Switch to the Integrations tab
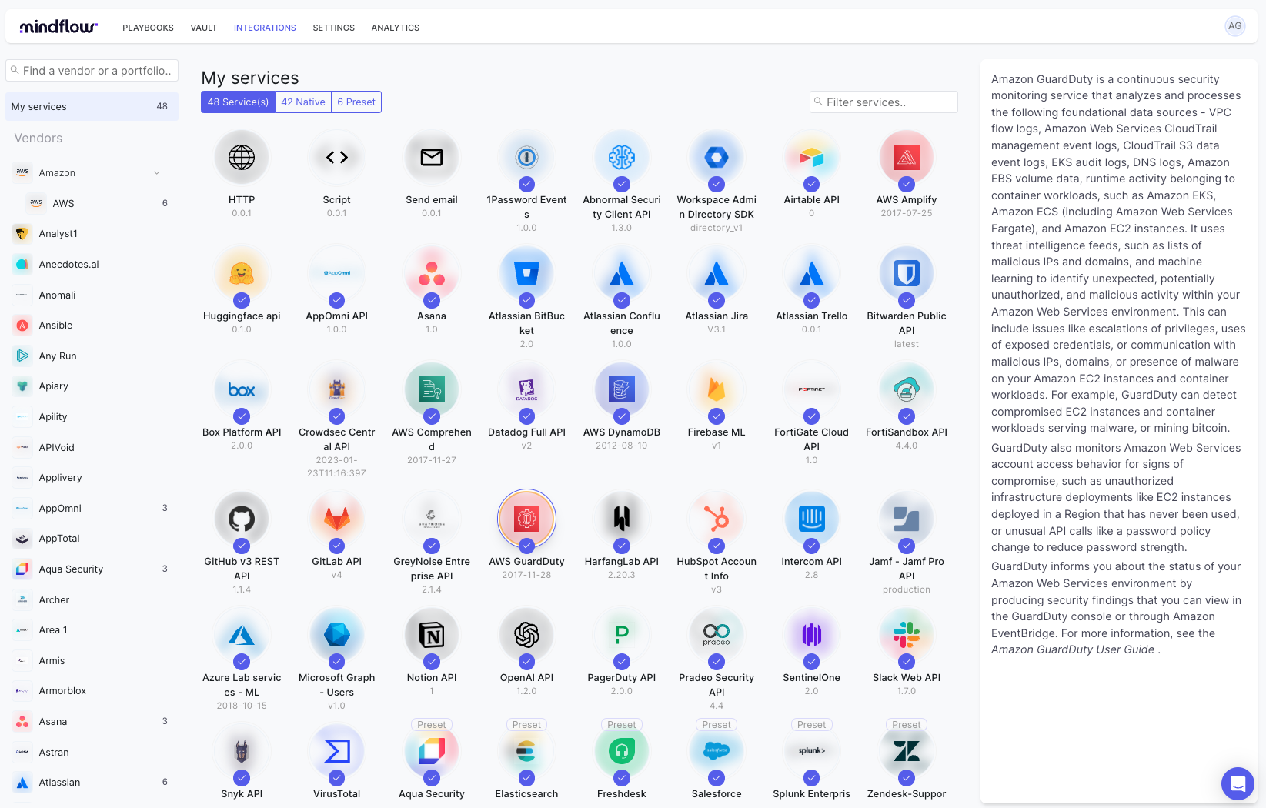 [265, 28]
